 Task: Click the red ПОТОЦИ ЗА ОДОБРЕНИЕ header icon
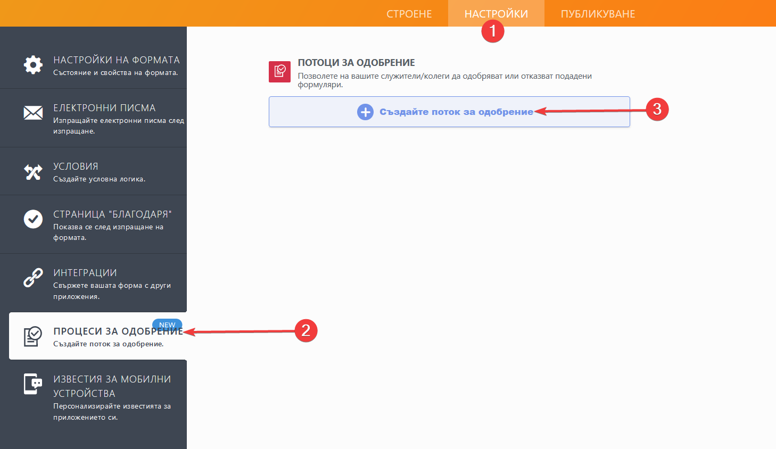(279, 71)
